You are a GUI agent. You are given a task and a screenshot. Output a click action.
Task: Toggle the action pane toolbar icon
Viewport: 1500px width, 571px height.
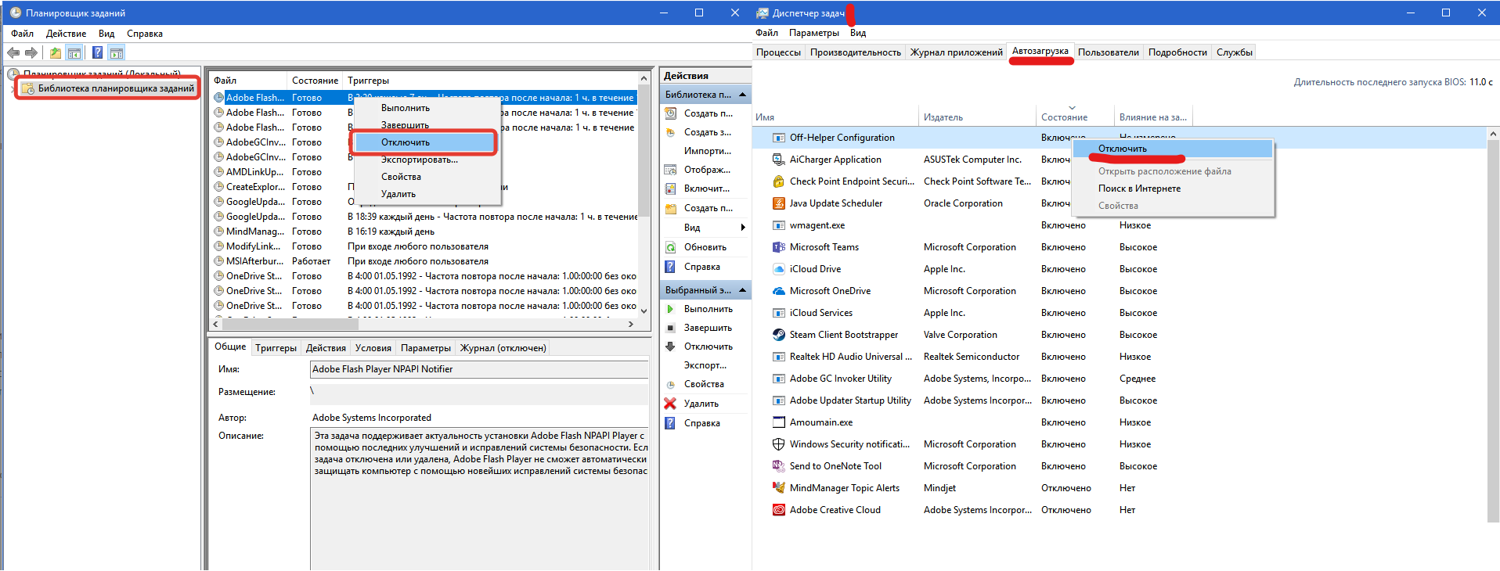click(117, 52)
